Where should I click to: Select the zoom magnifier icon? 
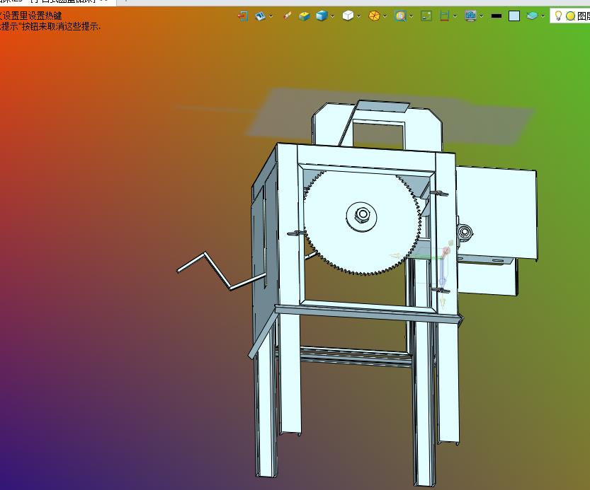click(x=400, y=16)
